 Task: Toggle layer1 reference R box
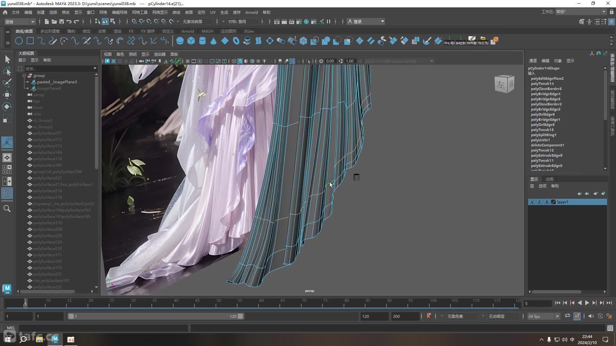pyautogui.click(x=547, y=202)
